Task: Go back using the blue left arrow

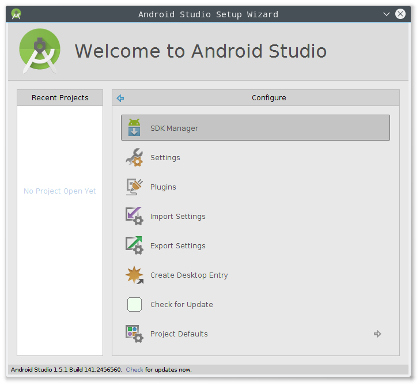Action: click(x=120, y=98)
